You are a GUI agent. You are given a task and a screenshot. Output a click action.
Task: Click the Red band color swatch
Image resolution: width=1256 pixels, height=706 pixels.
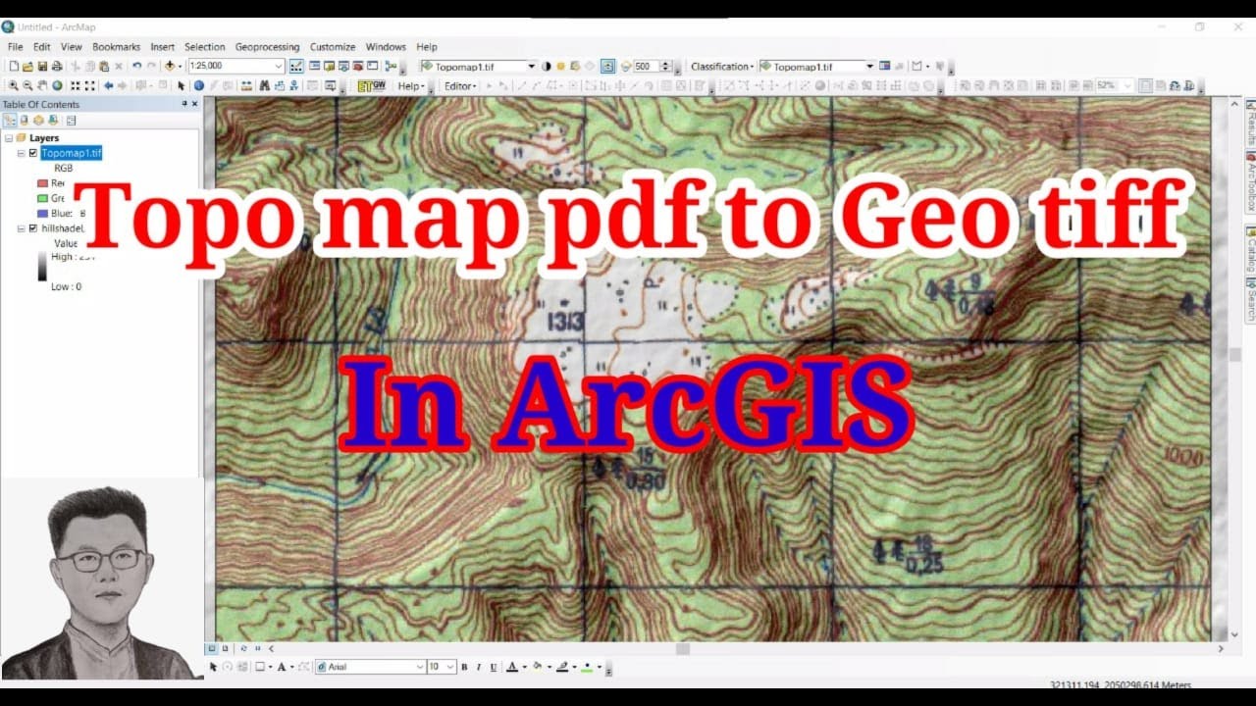[x=42, y=183]
